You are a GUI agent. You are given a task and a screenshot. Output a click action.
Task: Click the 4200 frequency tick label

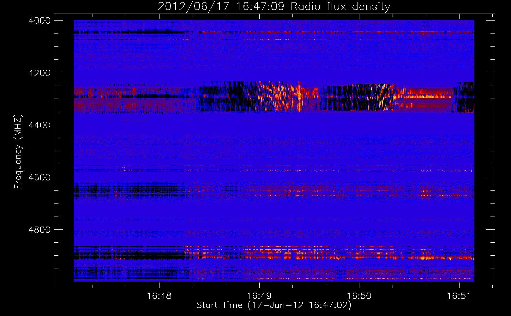(x=39, y=73)
